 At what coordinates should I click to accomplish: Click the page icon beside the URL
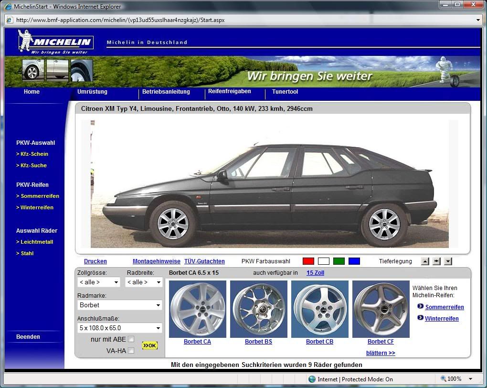pos(10,20)
